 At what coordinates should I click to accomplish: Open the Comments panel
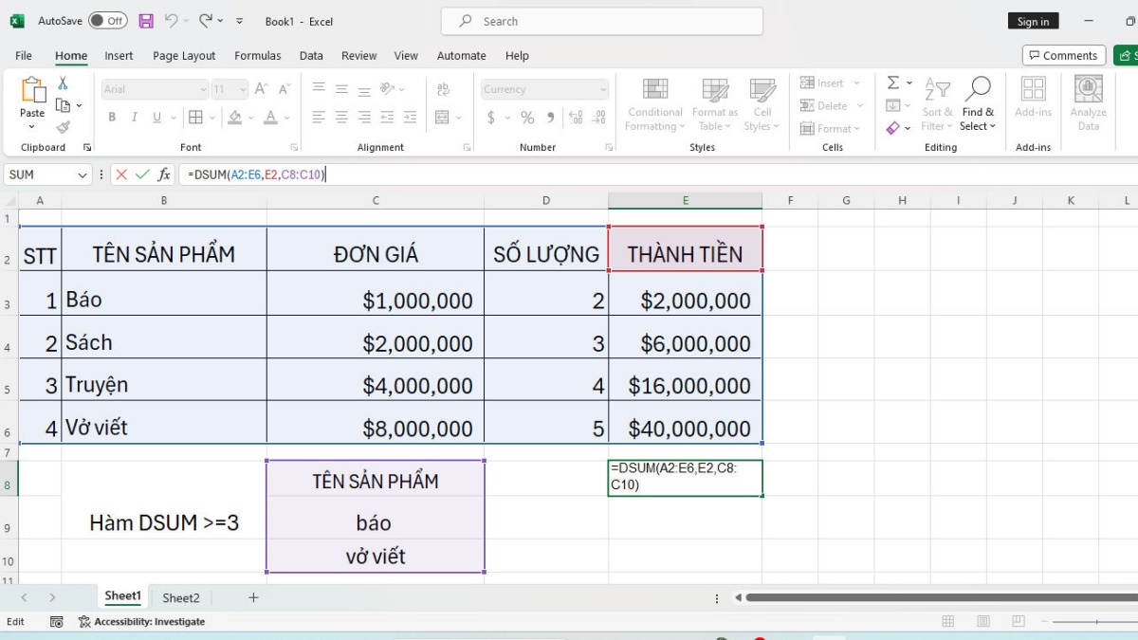click(1063, 54)
